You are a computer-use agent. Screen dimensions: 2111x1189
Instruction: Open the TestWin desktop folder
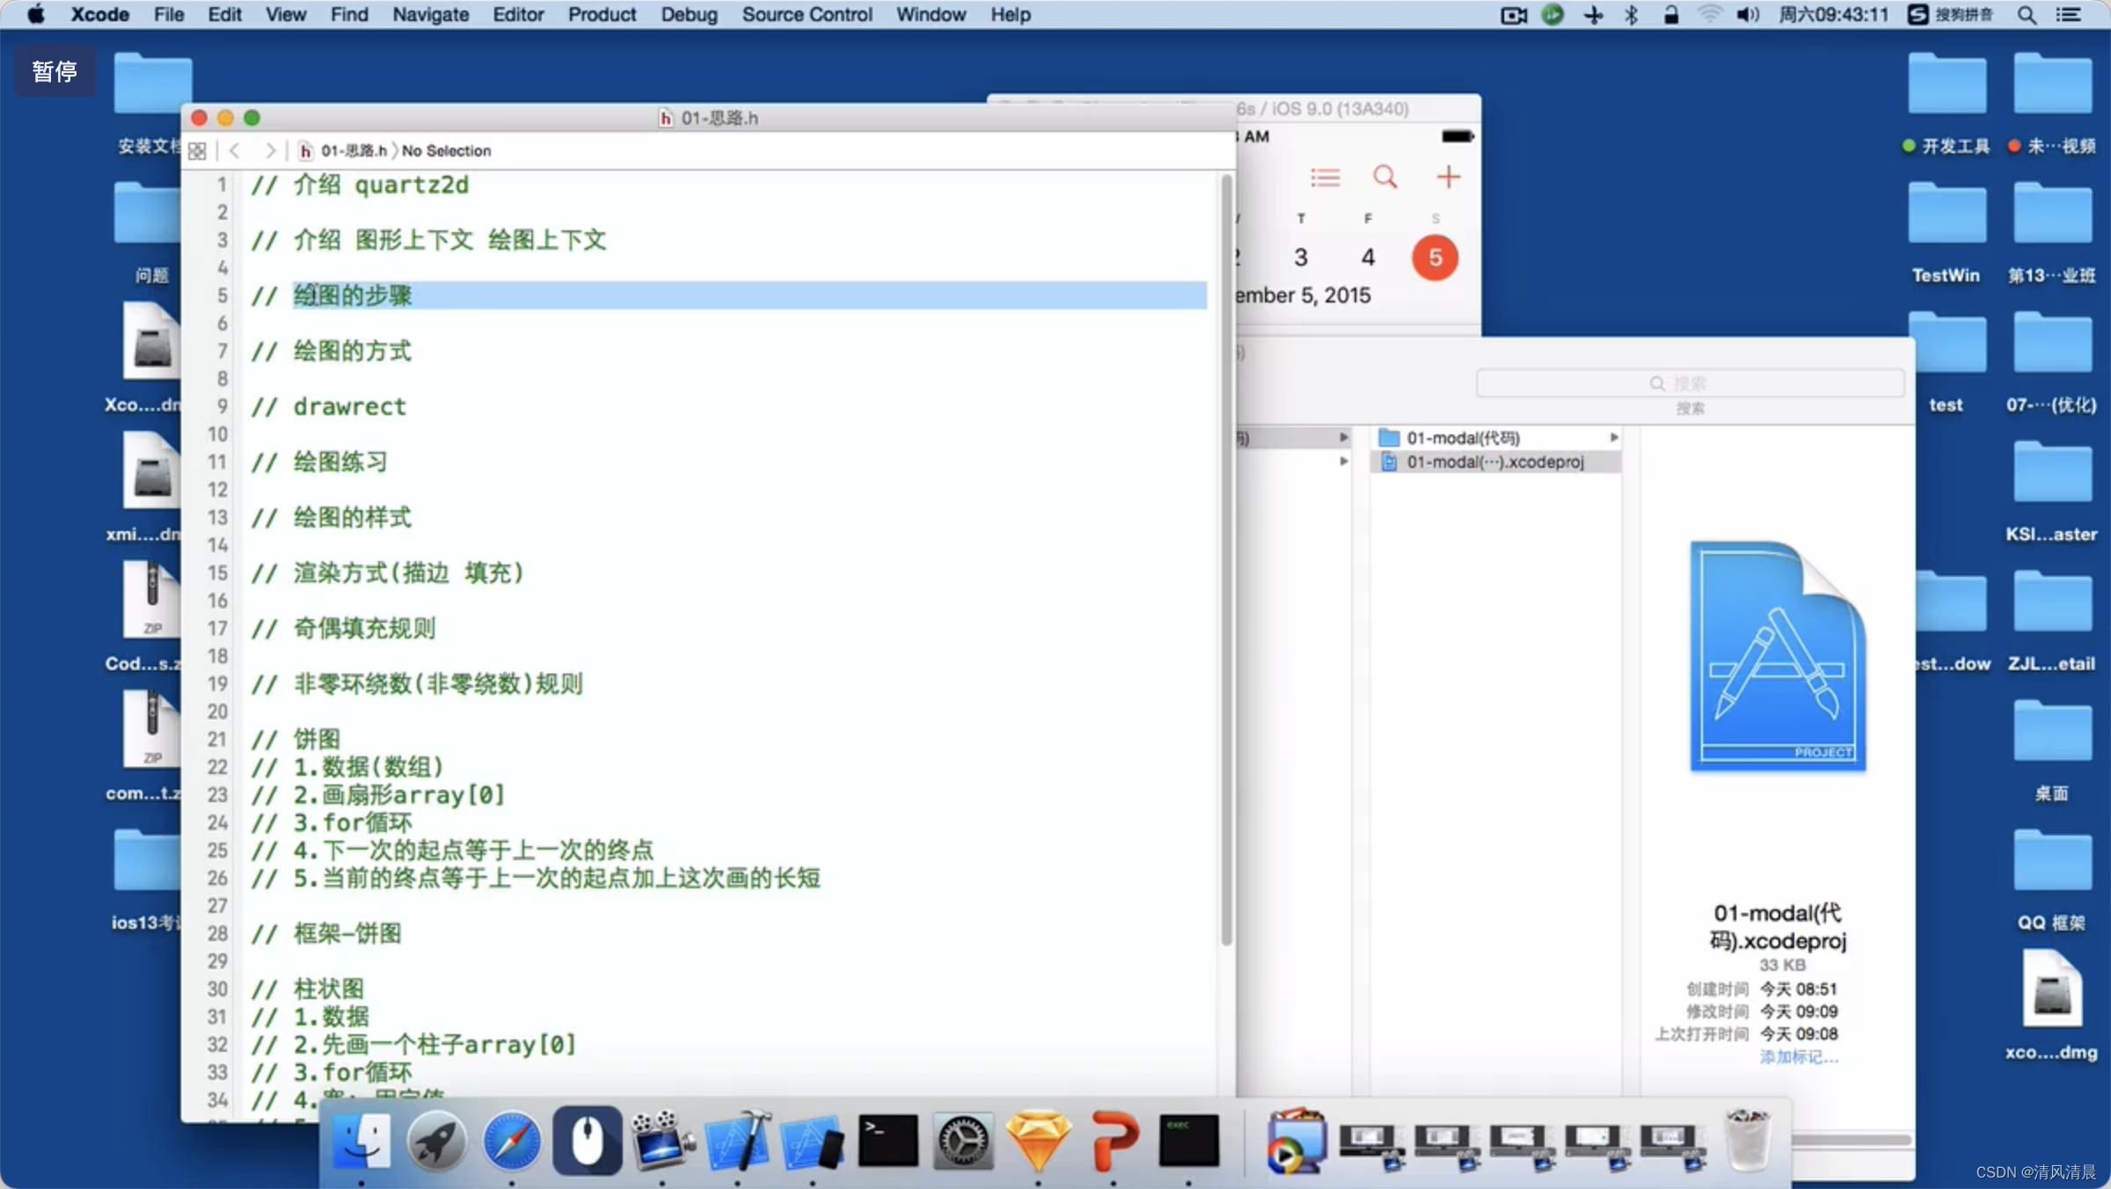pos(1947,231)
